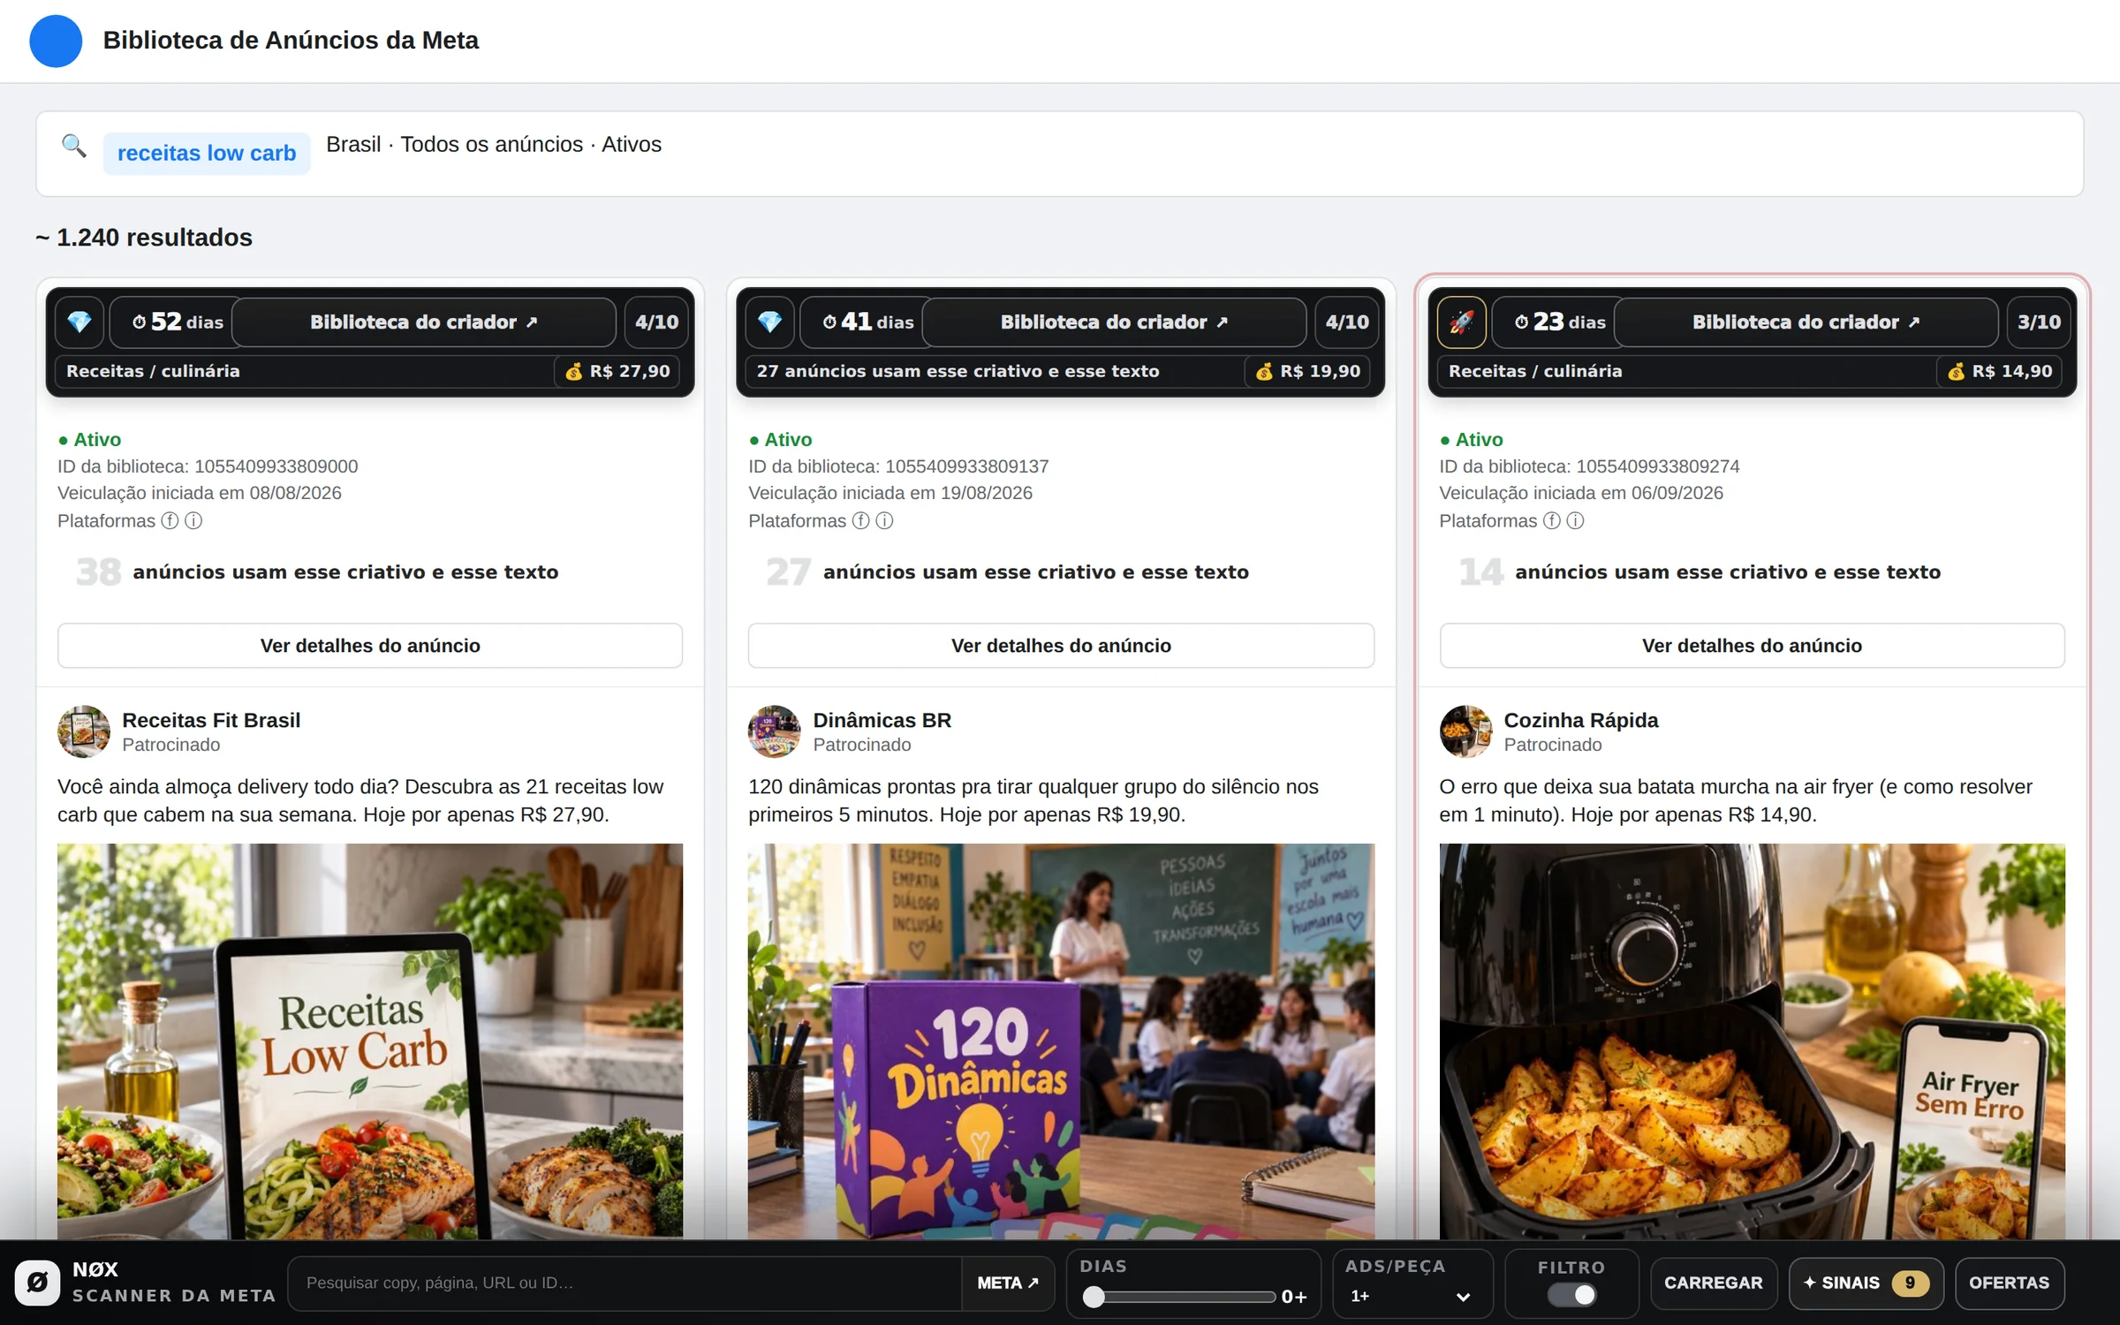2120x1325 pixels.
Task: Click Facebook platform icon for ad 1055409933809274
Action: tap(1551, 521)
